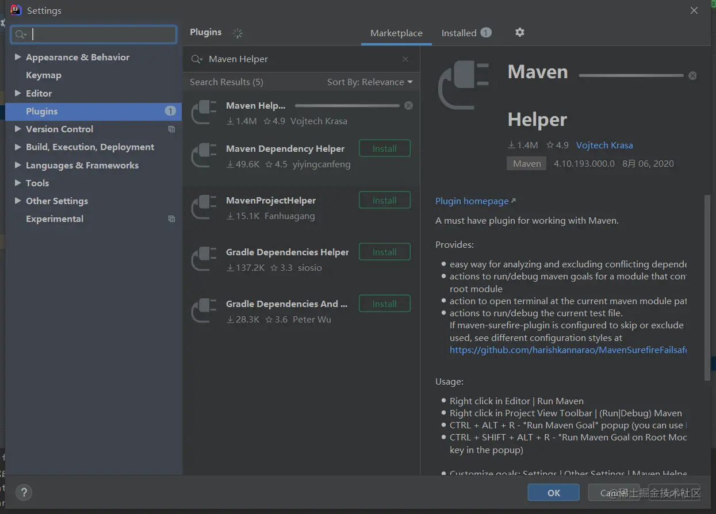Click author name Fanhuagang
The image size is (716, 514).
tap(290, 216)
